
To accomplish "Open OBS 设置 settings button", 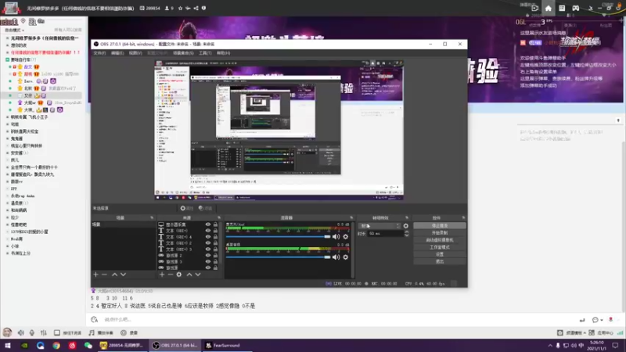I will coord(440,254).
